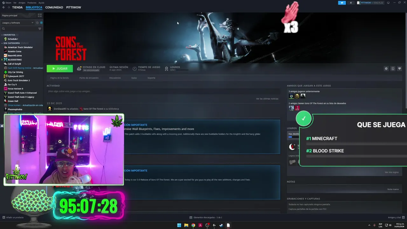
Task: Open the Ayuda menu
Action: click(41, 3)
